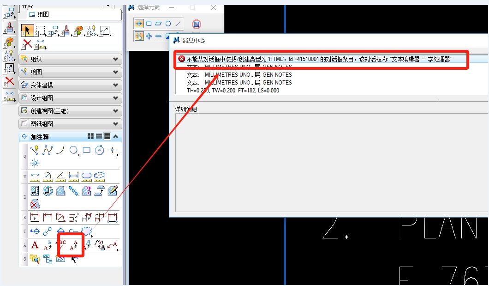
Task: Click the view window tool numbered 7 in main toolbar
Action: 104,31
